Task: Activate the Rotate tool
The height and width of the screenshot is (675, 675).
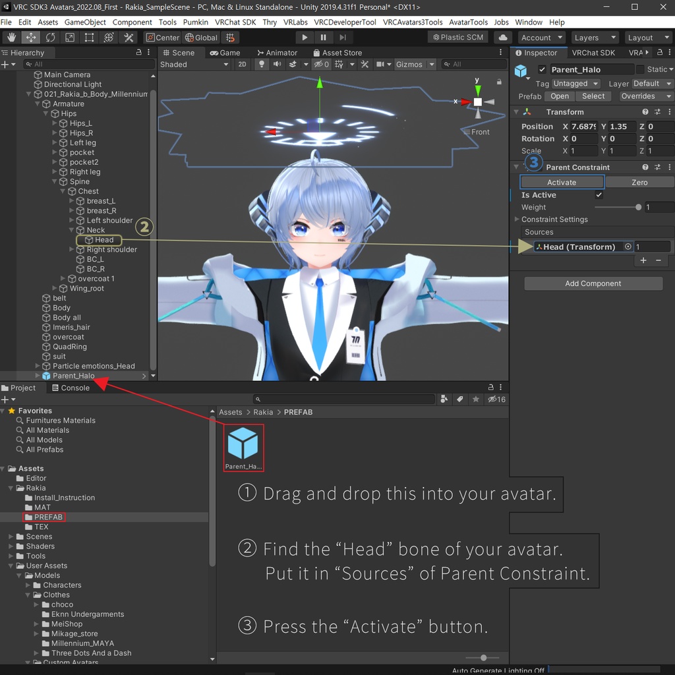Action: [49, 38]
